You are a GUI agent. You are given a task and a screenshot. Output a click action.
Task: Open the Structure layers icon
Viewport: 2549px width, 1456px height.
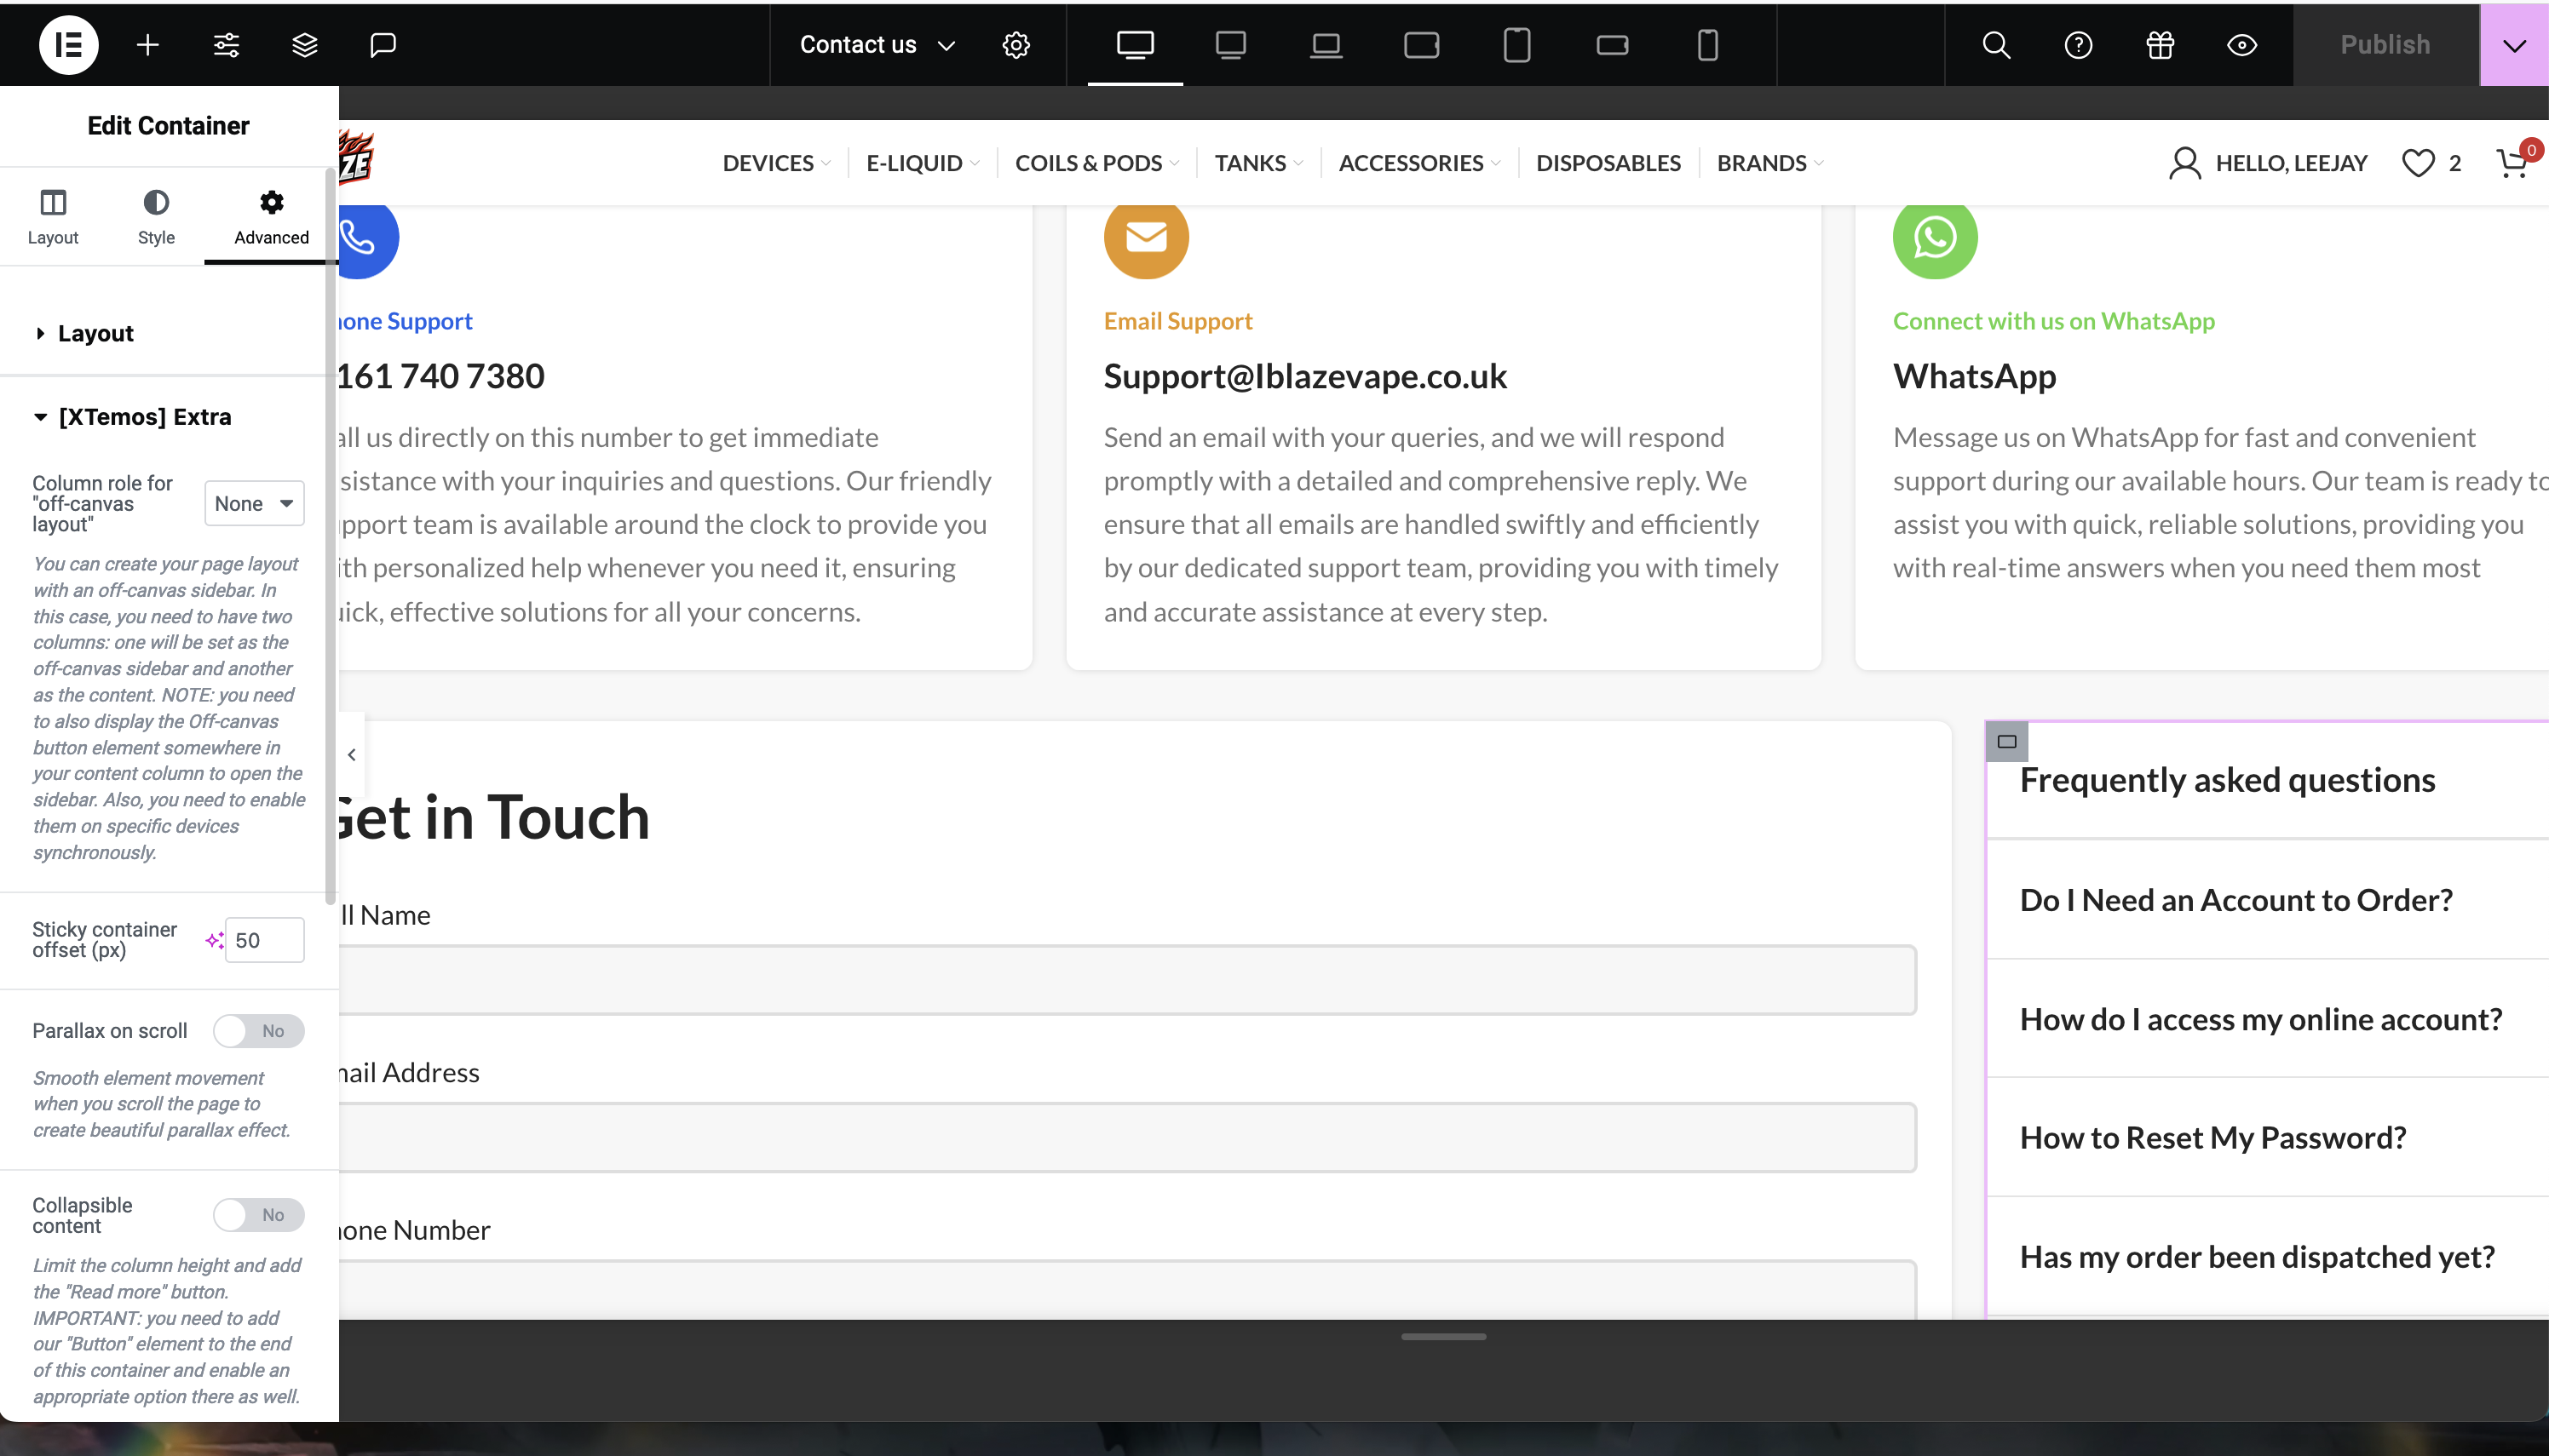pos(304,45)
